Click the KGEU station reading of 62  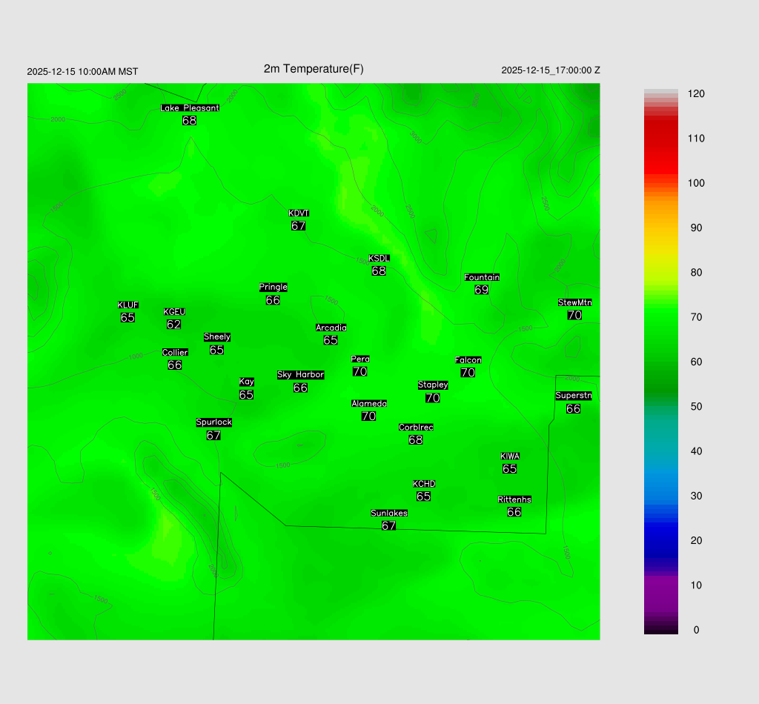pos(174,325)
